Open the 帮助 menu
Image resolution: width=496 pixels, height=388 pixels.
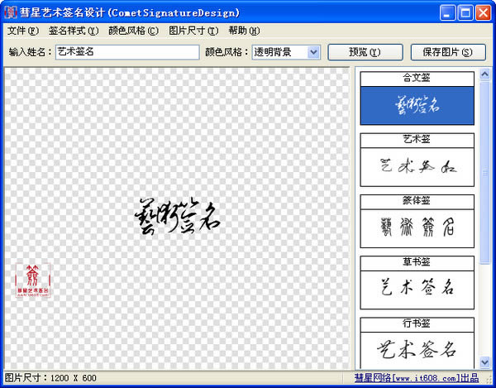pos(243,31)
